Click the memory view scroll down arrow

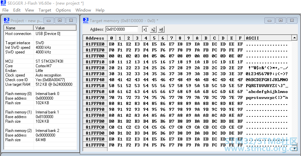pos(294,149)
